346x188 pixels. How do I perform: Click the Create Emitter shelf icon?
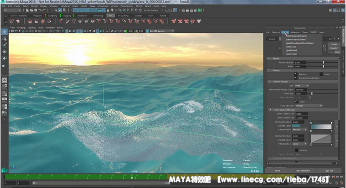12,21
